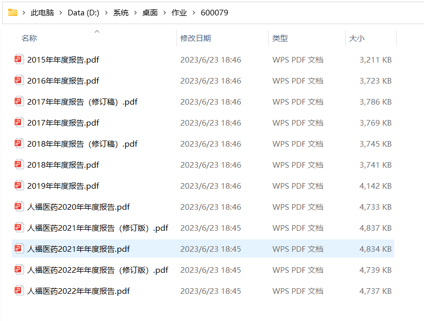Expand chevron after 系统 breadcrumb
This screenshot has height=321, width=424.
pyautogui.click(x=136, y=13)
